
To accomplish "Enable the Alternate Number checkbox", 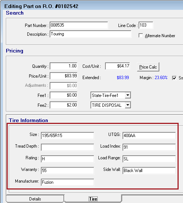I will point(141,36).
